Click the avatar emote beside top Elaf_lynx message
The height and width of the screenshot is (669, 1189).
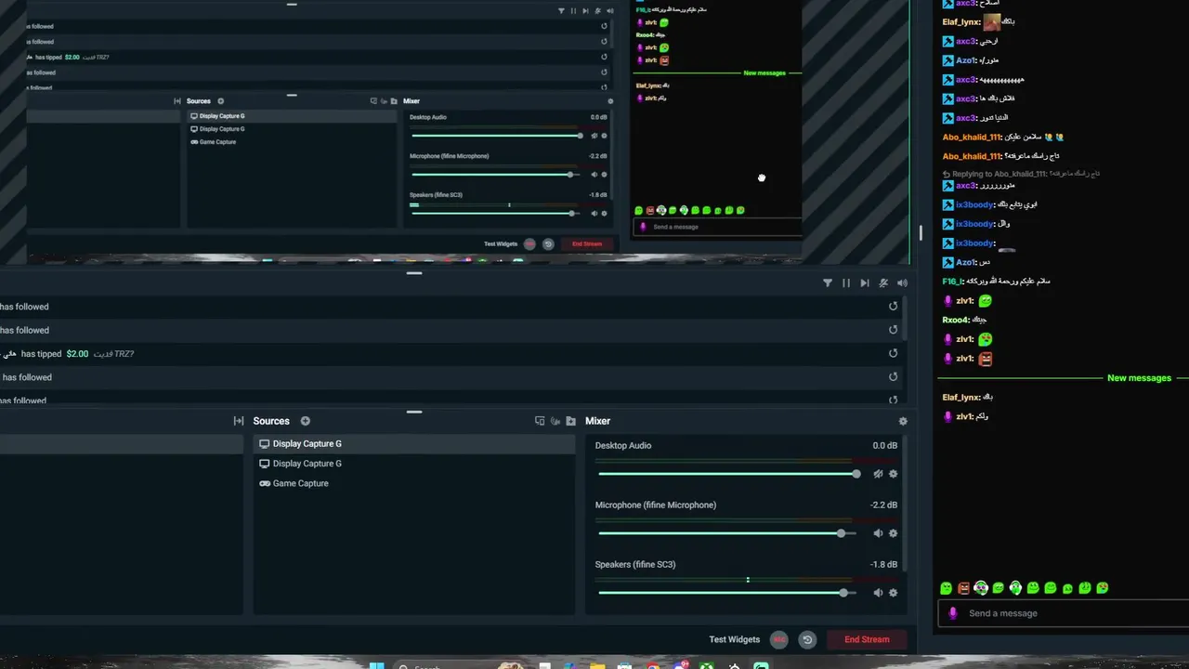tap(992, 21)
